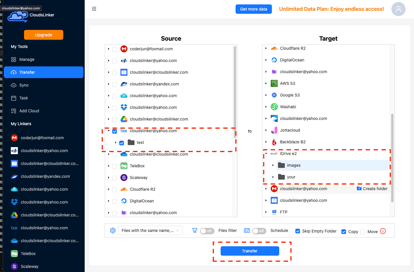
Task: Click the Box icon in Source list
Action: click(124, 131)
